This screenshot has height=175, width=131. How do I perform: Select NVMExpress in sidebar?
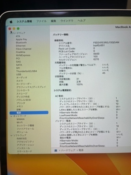click(x=23, y=55)
